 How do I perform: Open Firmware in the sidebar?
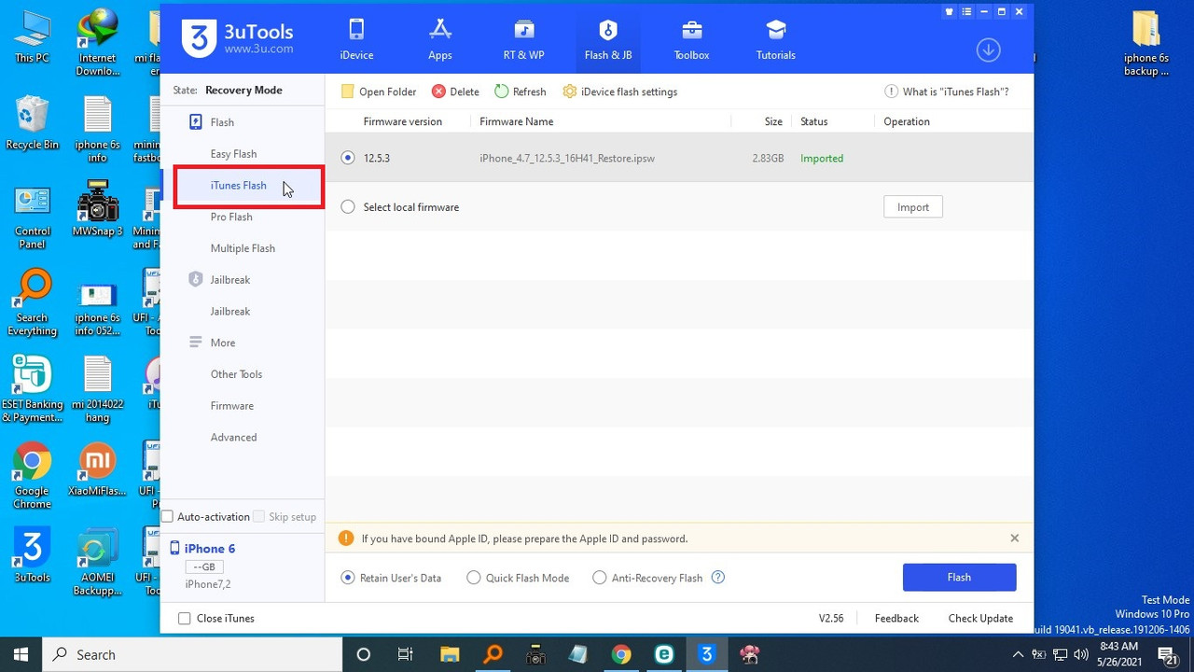click(x=232, y=406)
